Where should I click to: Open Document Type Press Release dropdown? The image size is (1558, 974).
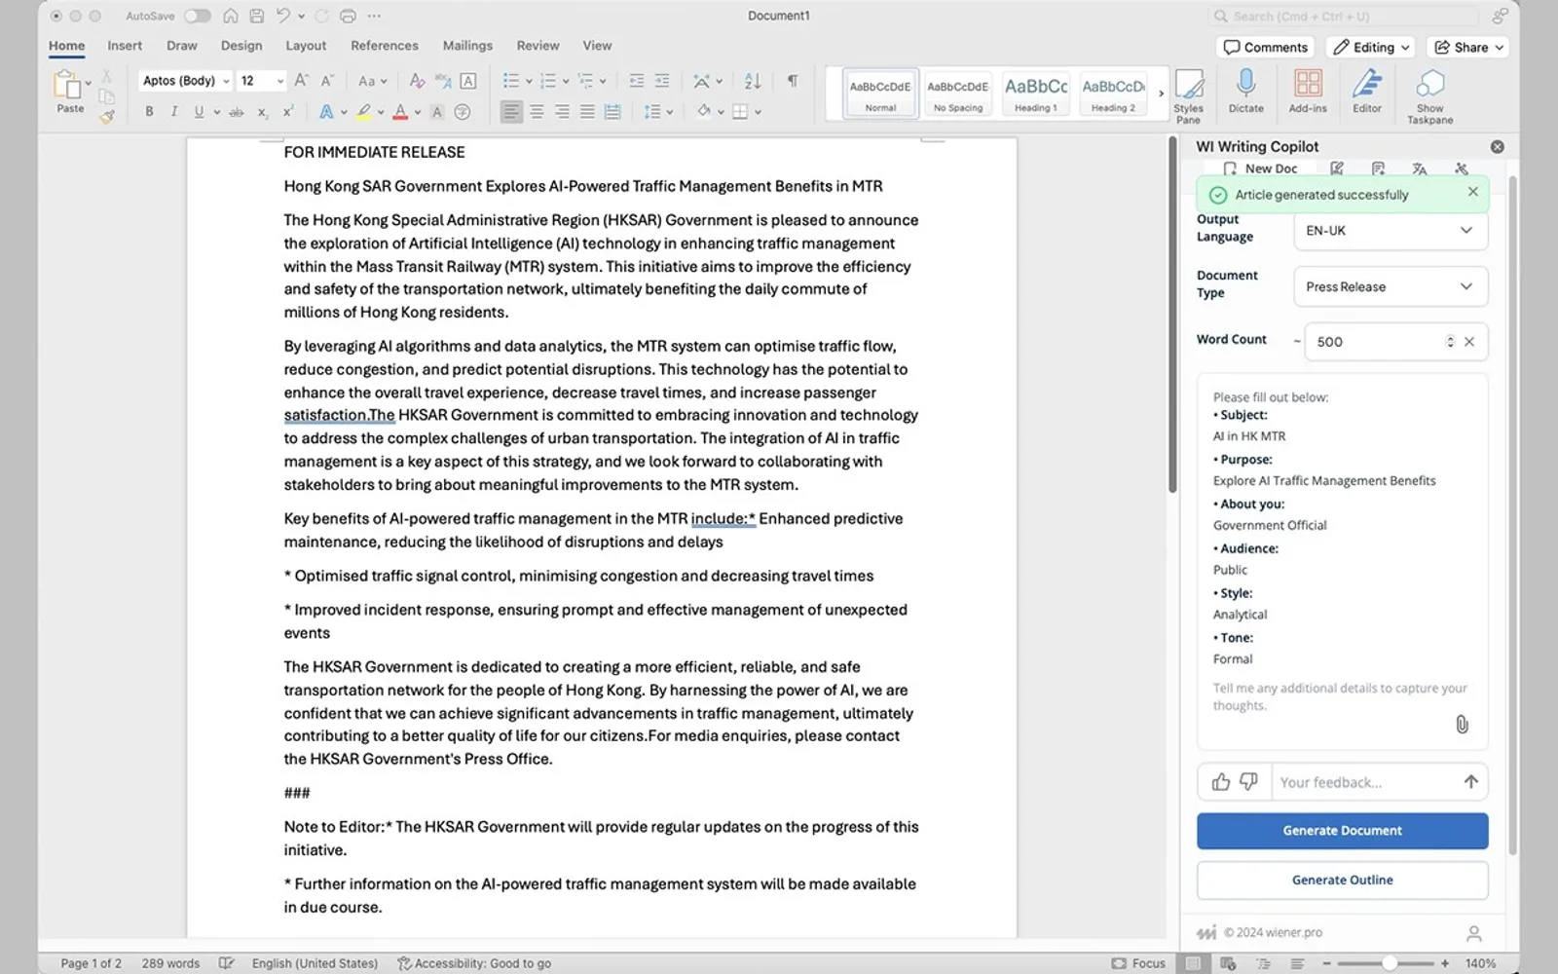[1391, 286]
